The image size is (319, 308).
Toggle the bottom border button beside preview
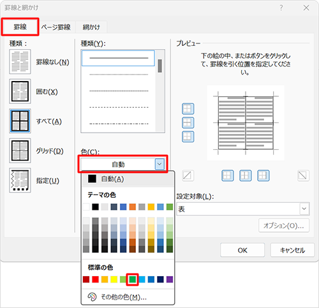188,136
